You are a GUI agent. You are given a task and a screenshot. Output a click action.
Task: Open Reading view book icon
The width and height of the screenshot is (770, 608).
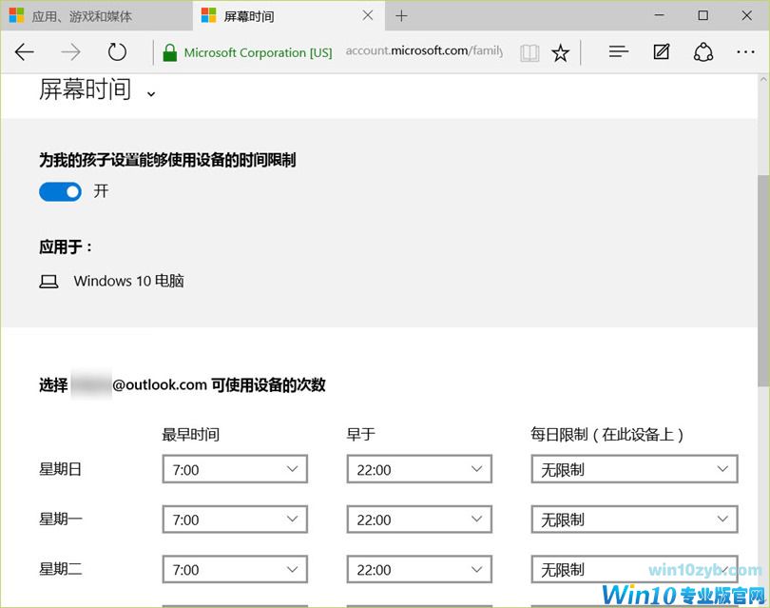pos(529,53)
